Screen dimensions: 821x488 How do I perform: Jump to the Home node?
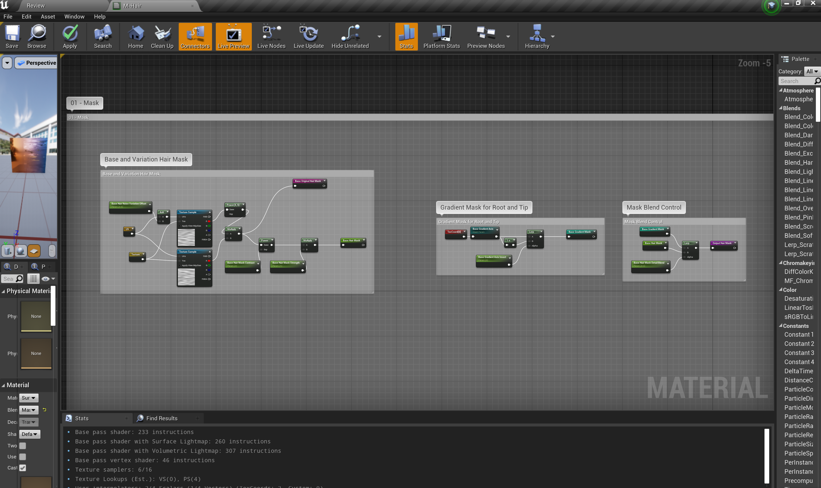pyautogui.click(x=135, y=37)
